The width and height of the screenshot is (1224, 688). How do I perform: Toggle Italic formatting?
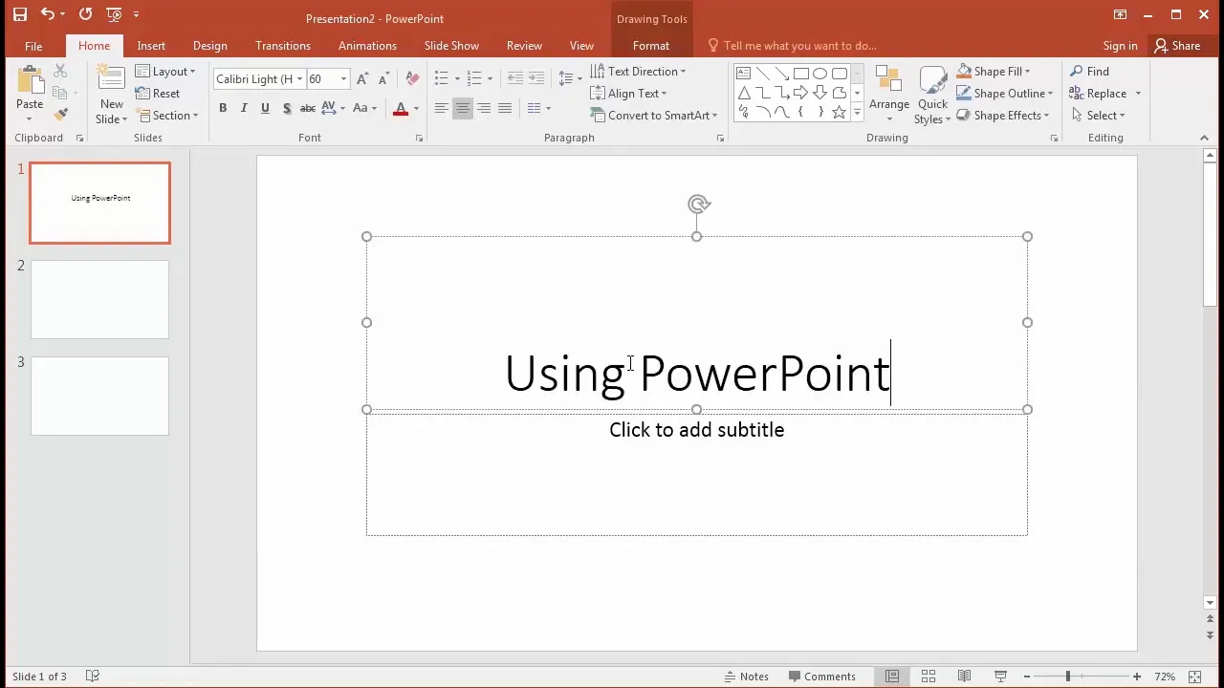[x=244, y=108]
